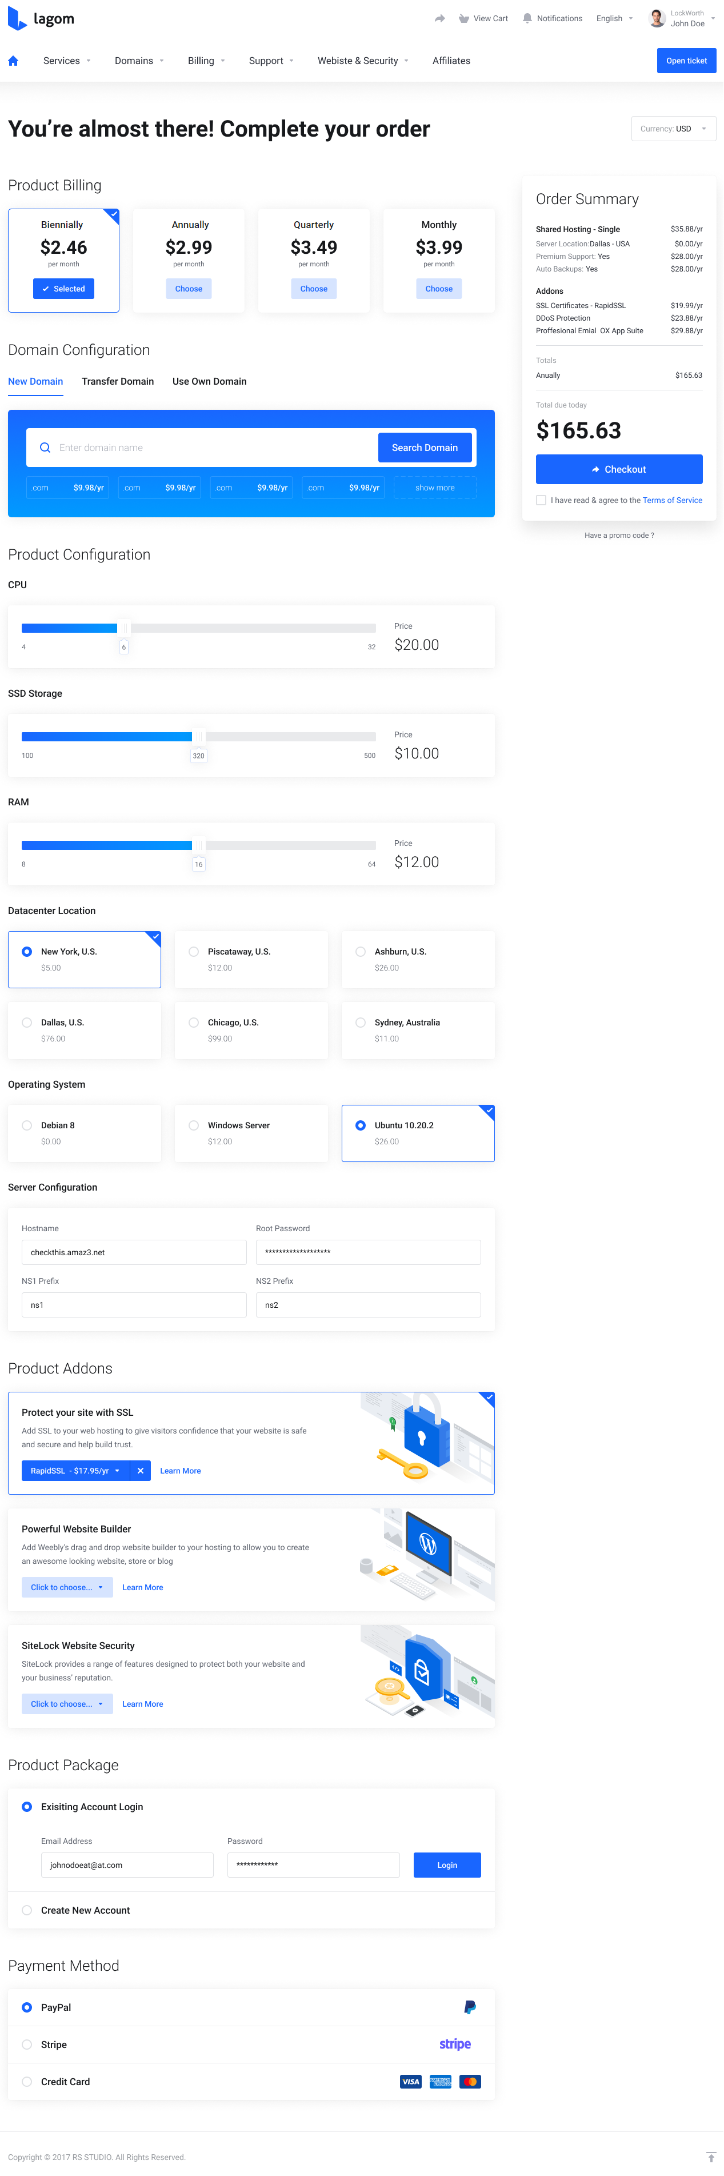
Task: Click WordPress monitor illustration
Action: pyautogui.click(x=427, y=1555)
